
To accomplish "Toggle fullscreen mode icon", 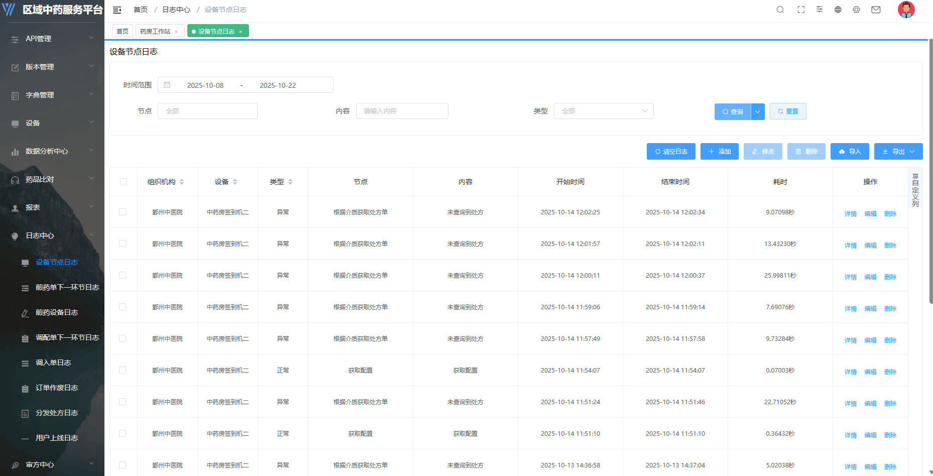I will tap(801, 10).
